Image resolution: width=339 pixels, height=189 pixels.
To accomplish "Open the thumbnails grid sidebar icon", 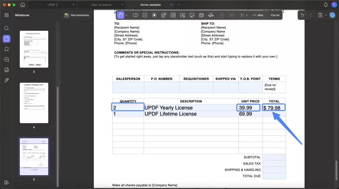I will click(x=7, y=15).
